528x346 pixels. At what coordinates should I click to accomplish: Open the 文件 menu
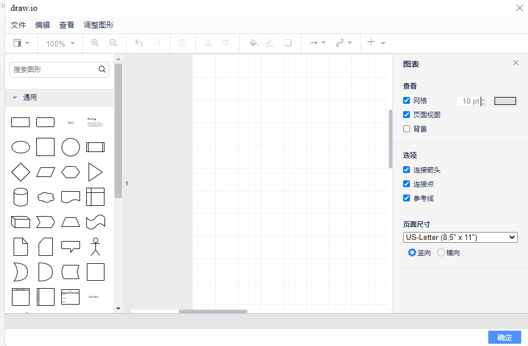18,25
